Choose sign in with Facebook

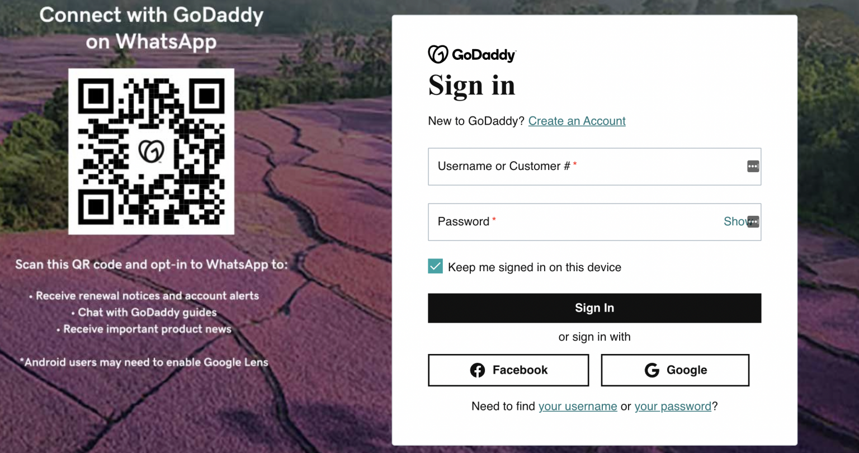[x=508, y=370]
